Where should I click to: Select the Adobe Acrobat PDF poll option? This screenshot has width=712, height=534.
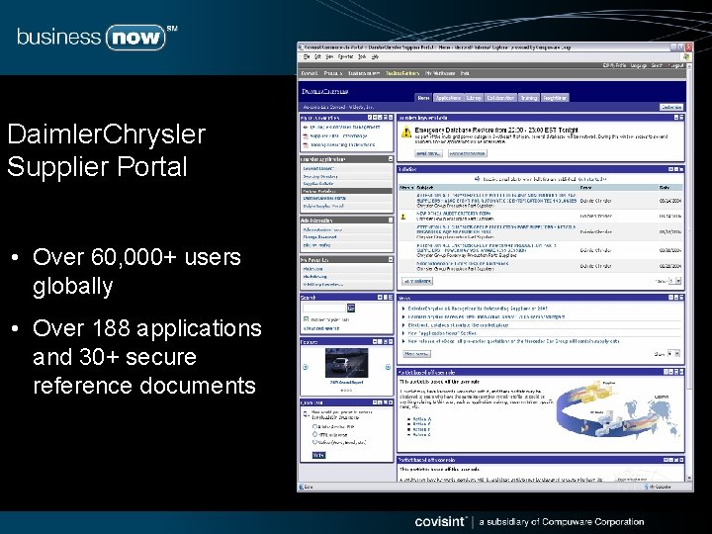coord(314,427)
